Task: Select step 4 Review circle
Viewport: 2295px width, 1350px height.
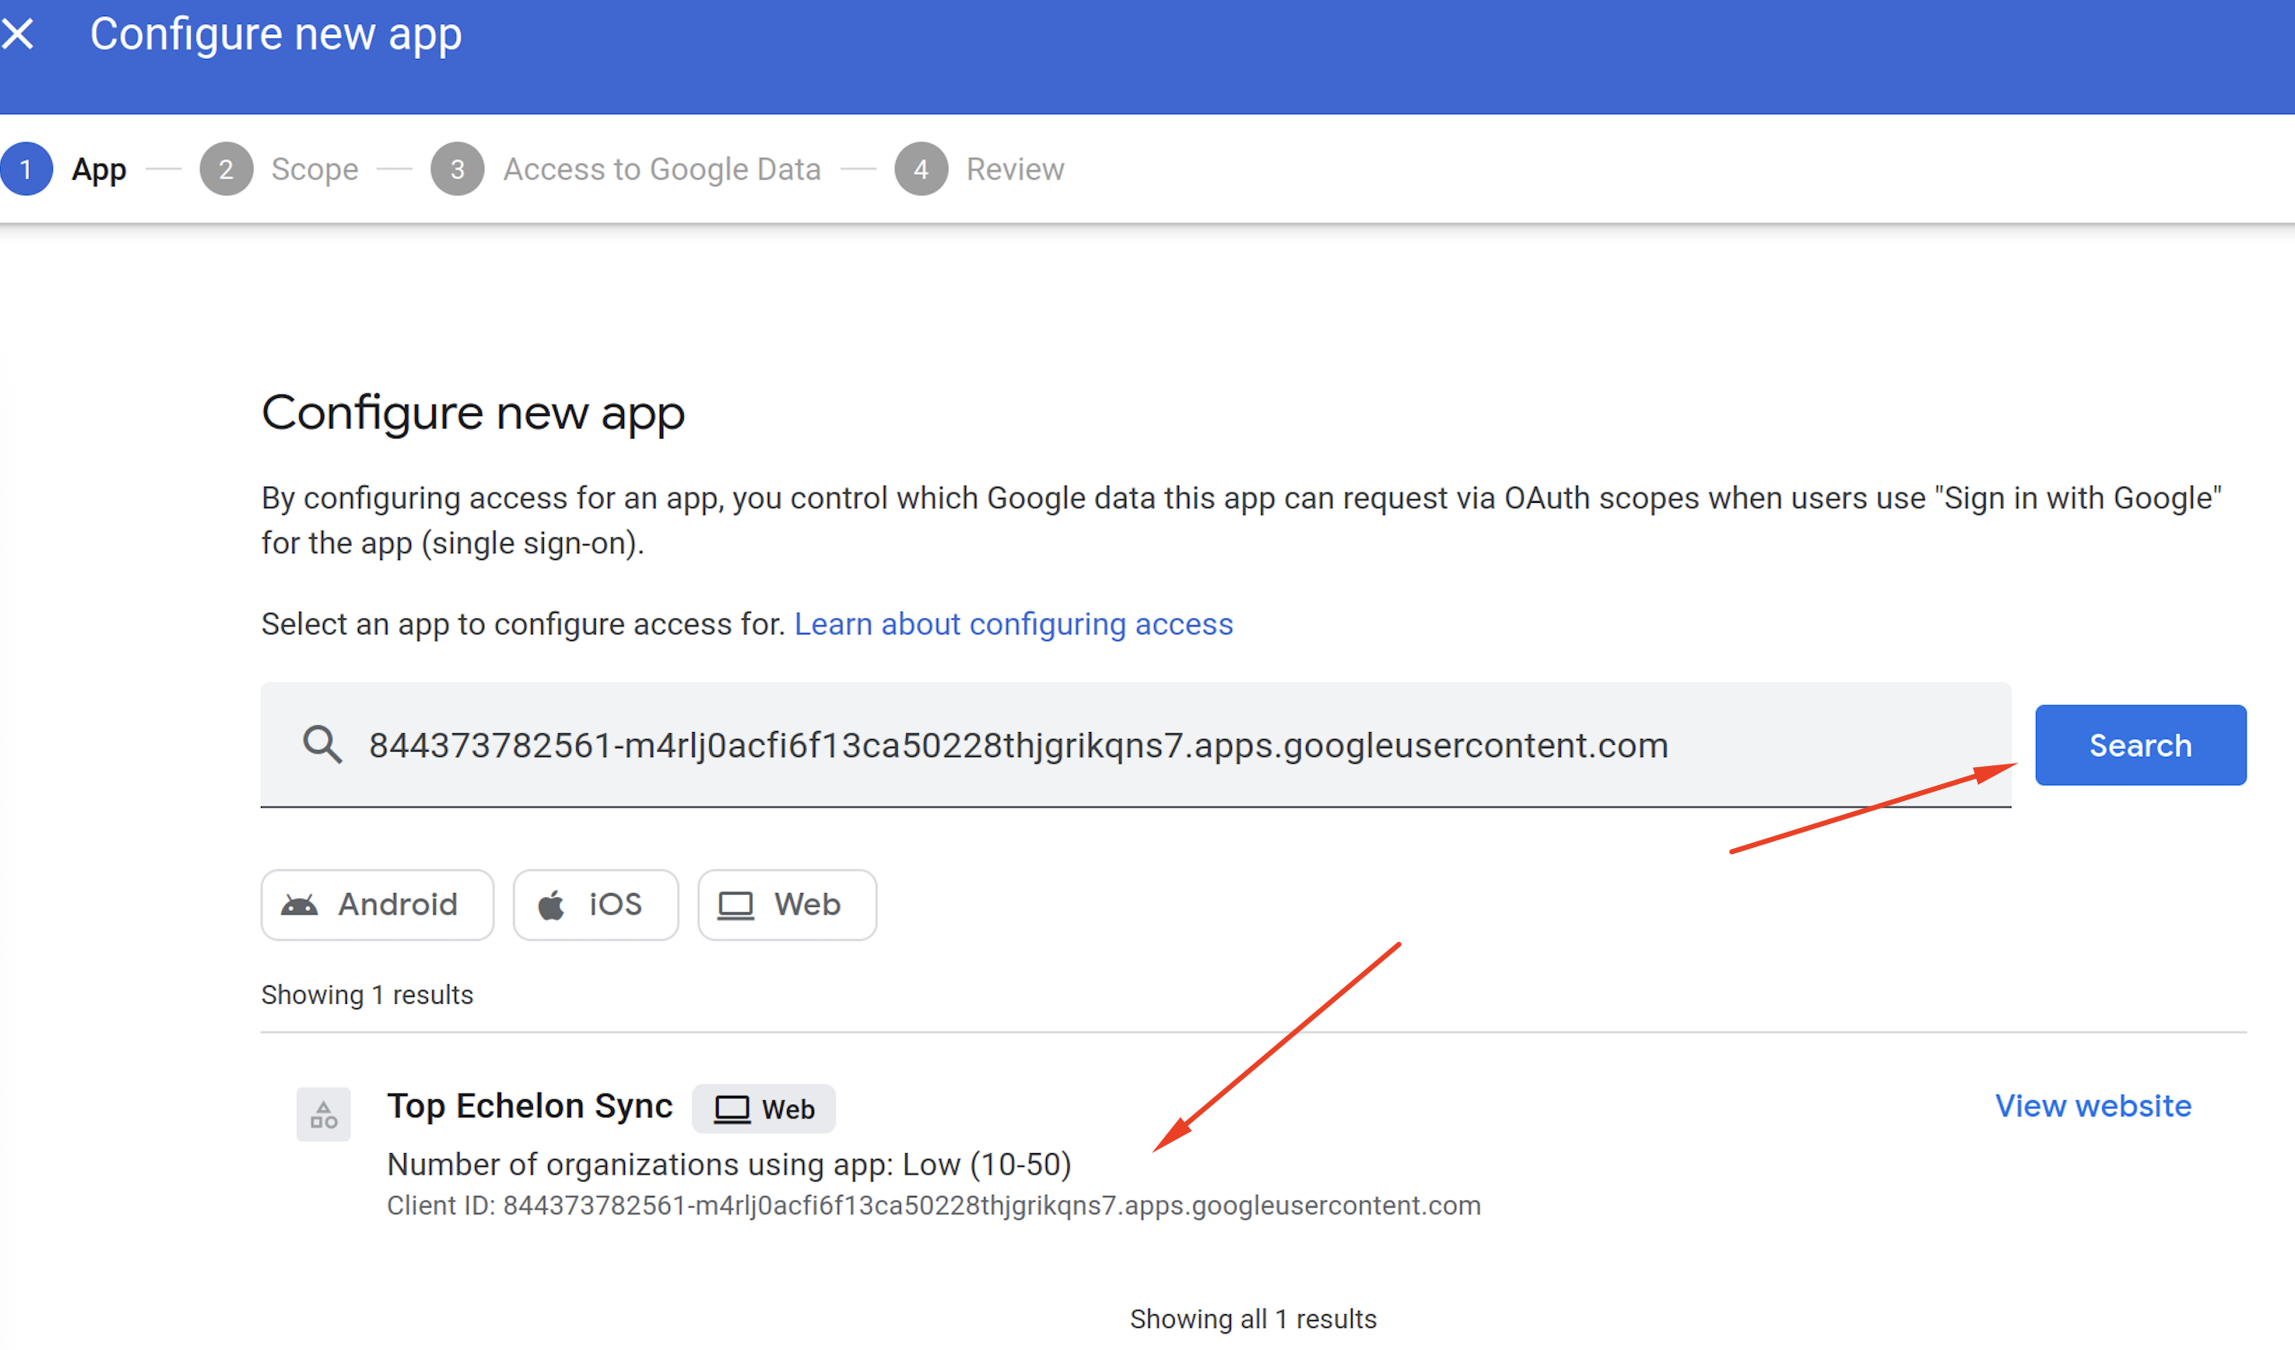Action: 921,170
